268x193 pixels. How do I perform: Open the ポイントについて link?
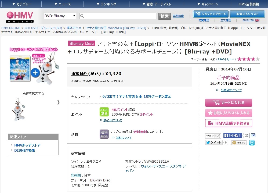(x=113, y=120)
